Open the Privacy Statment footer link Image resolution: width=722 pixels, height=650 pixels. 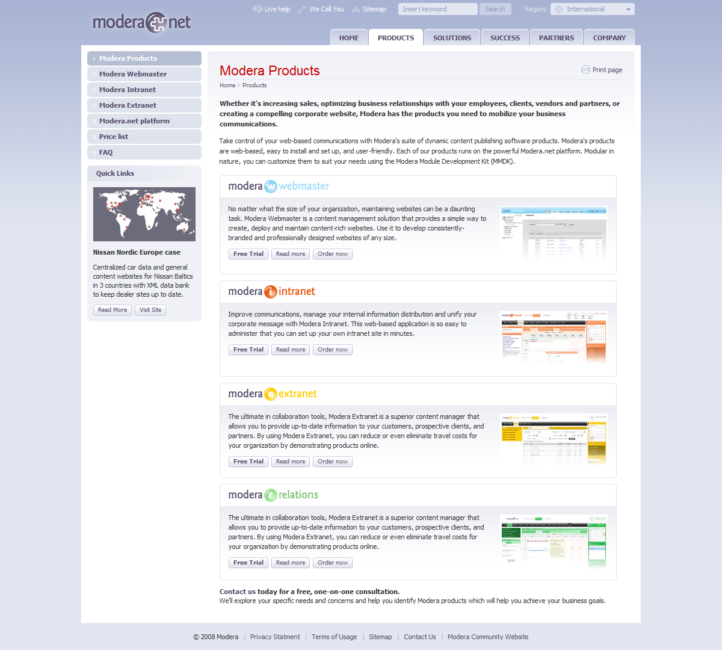pyautogui.click(x=275, y=637)
